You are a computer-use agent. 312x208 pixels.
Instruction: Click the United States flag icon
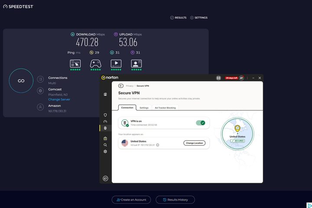(x=125, y=143)
